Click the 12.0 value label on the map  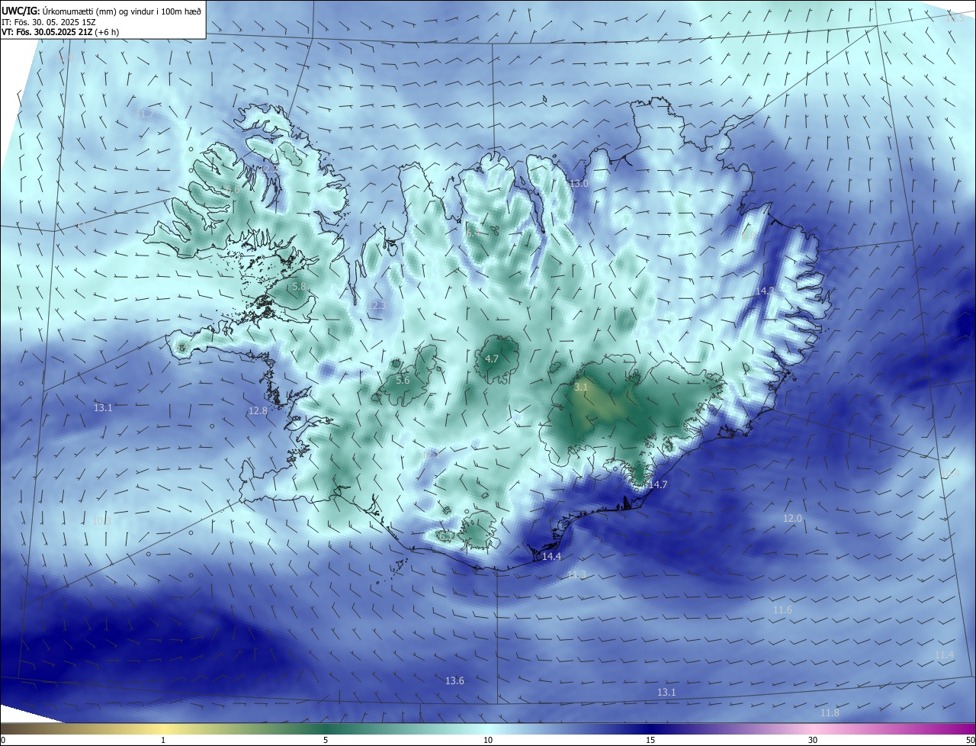(793, 518)
